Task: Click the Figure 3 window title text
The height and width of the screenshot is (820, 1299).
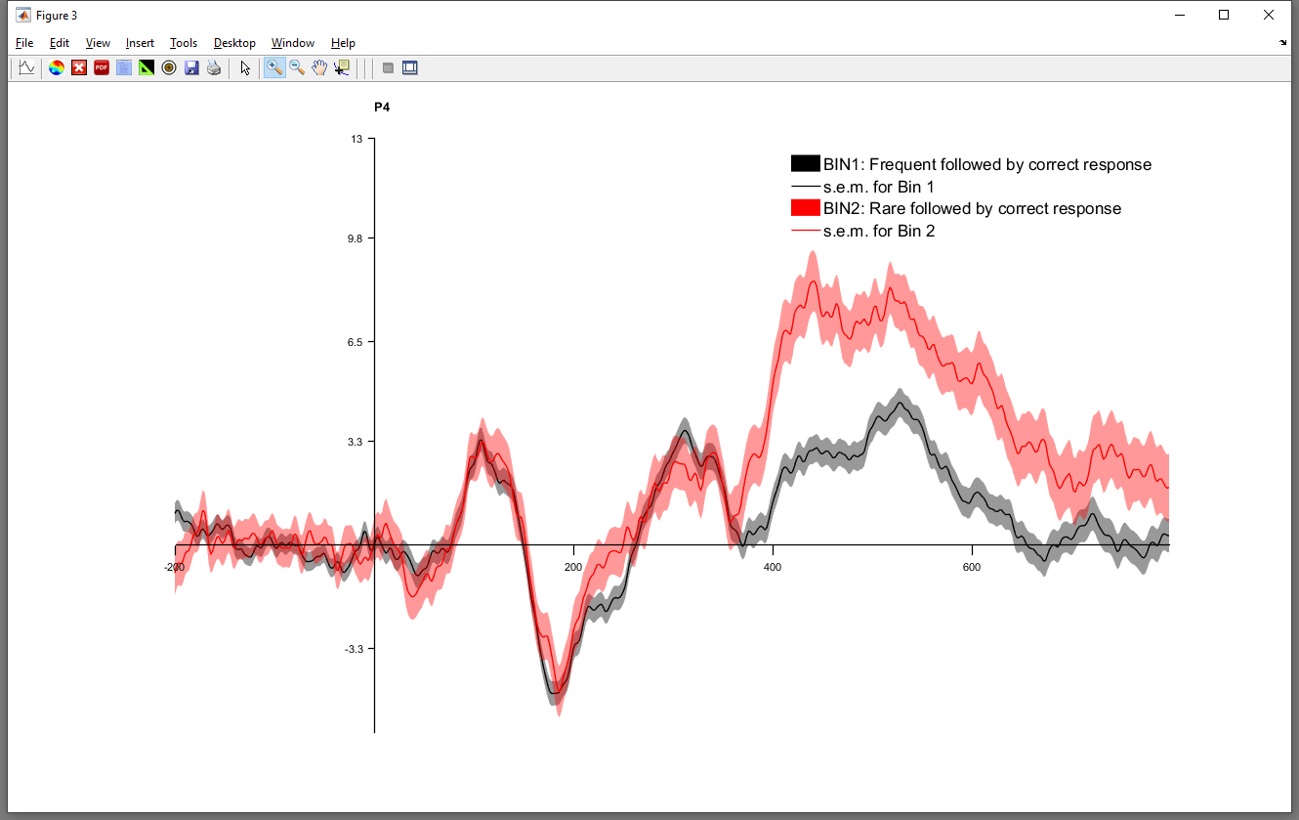Action: (57, 16)
